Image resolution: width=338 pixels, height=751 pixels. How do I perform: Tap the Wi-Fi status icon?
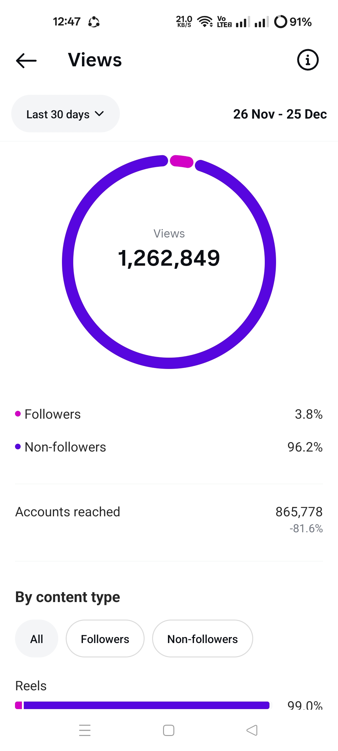pyautogui.click(x=205, y=22)
